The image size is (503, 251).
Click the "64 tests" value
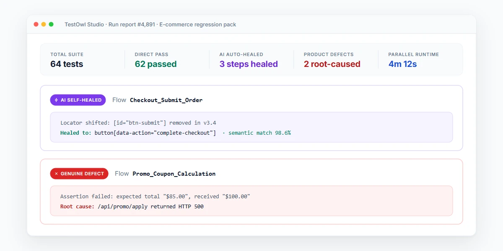[67, 64]
